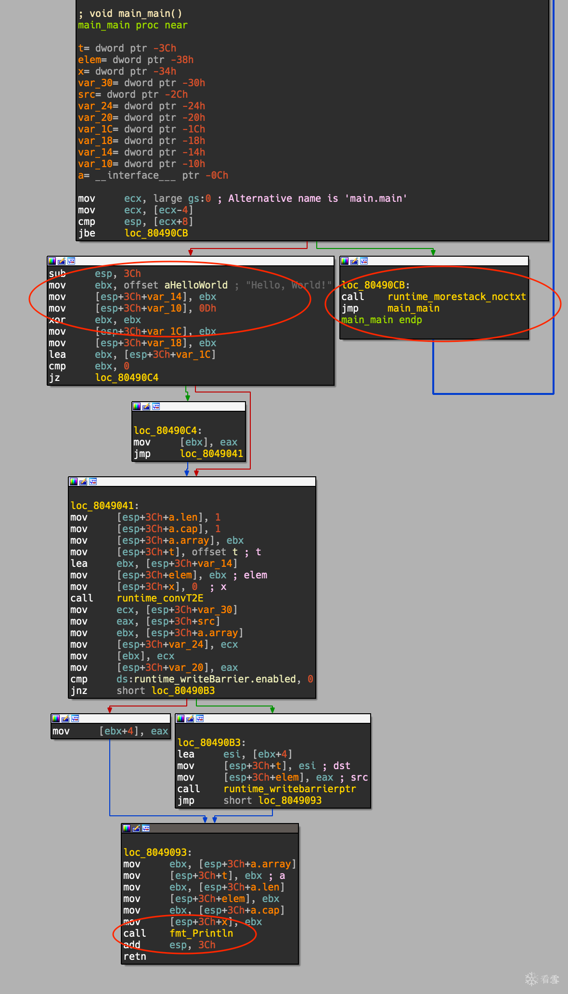Click the 'xor ebx, ebx' instruction

point(95,320)
